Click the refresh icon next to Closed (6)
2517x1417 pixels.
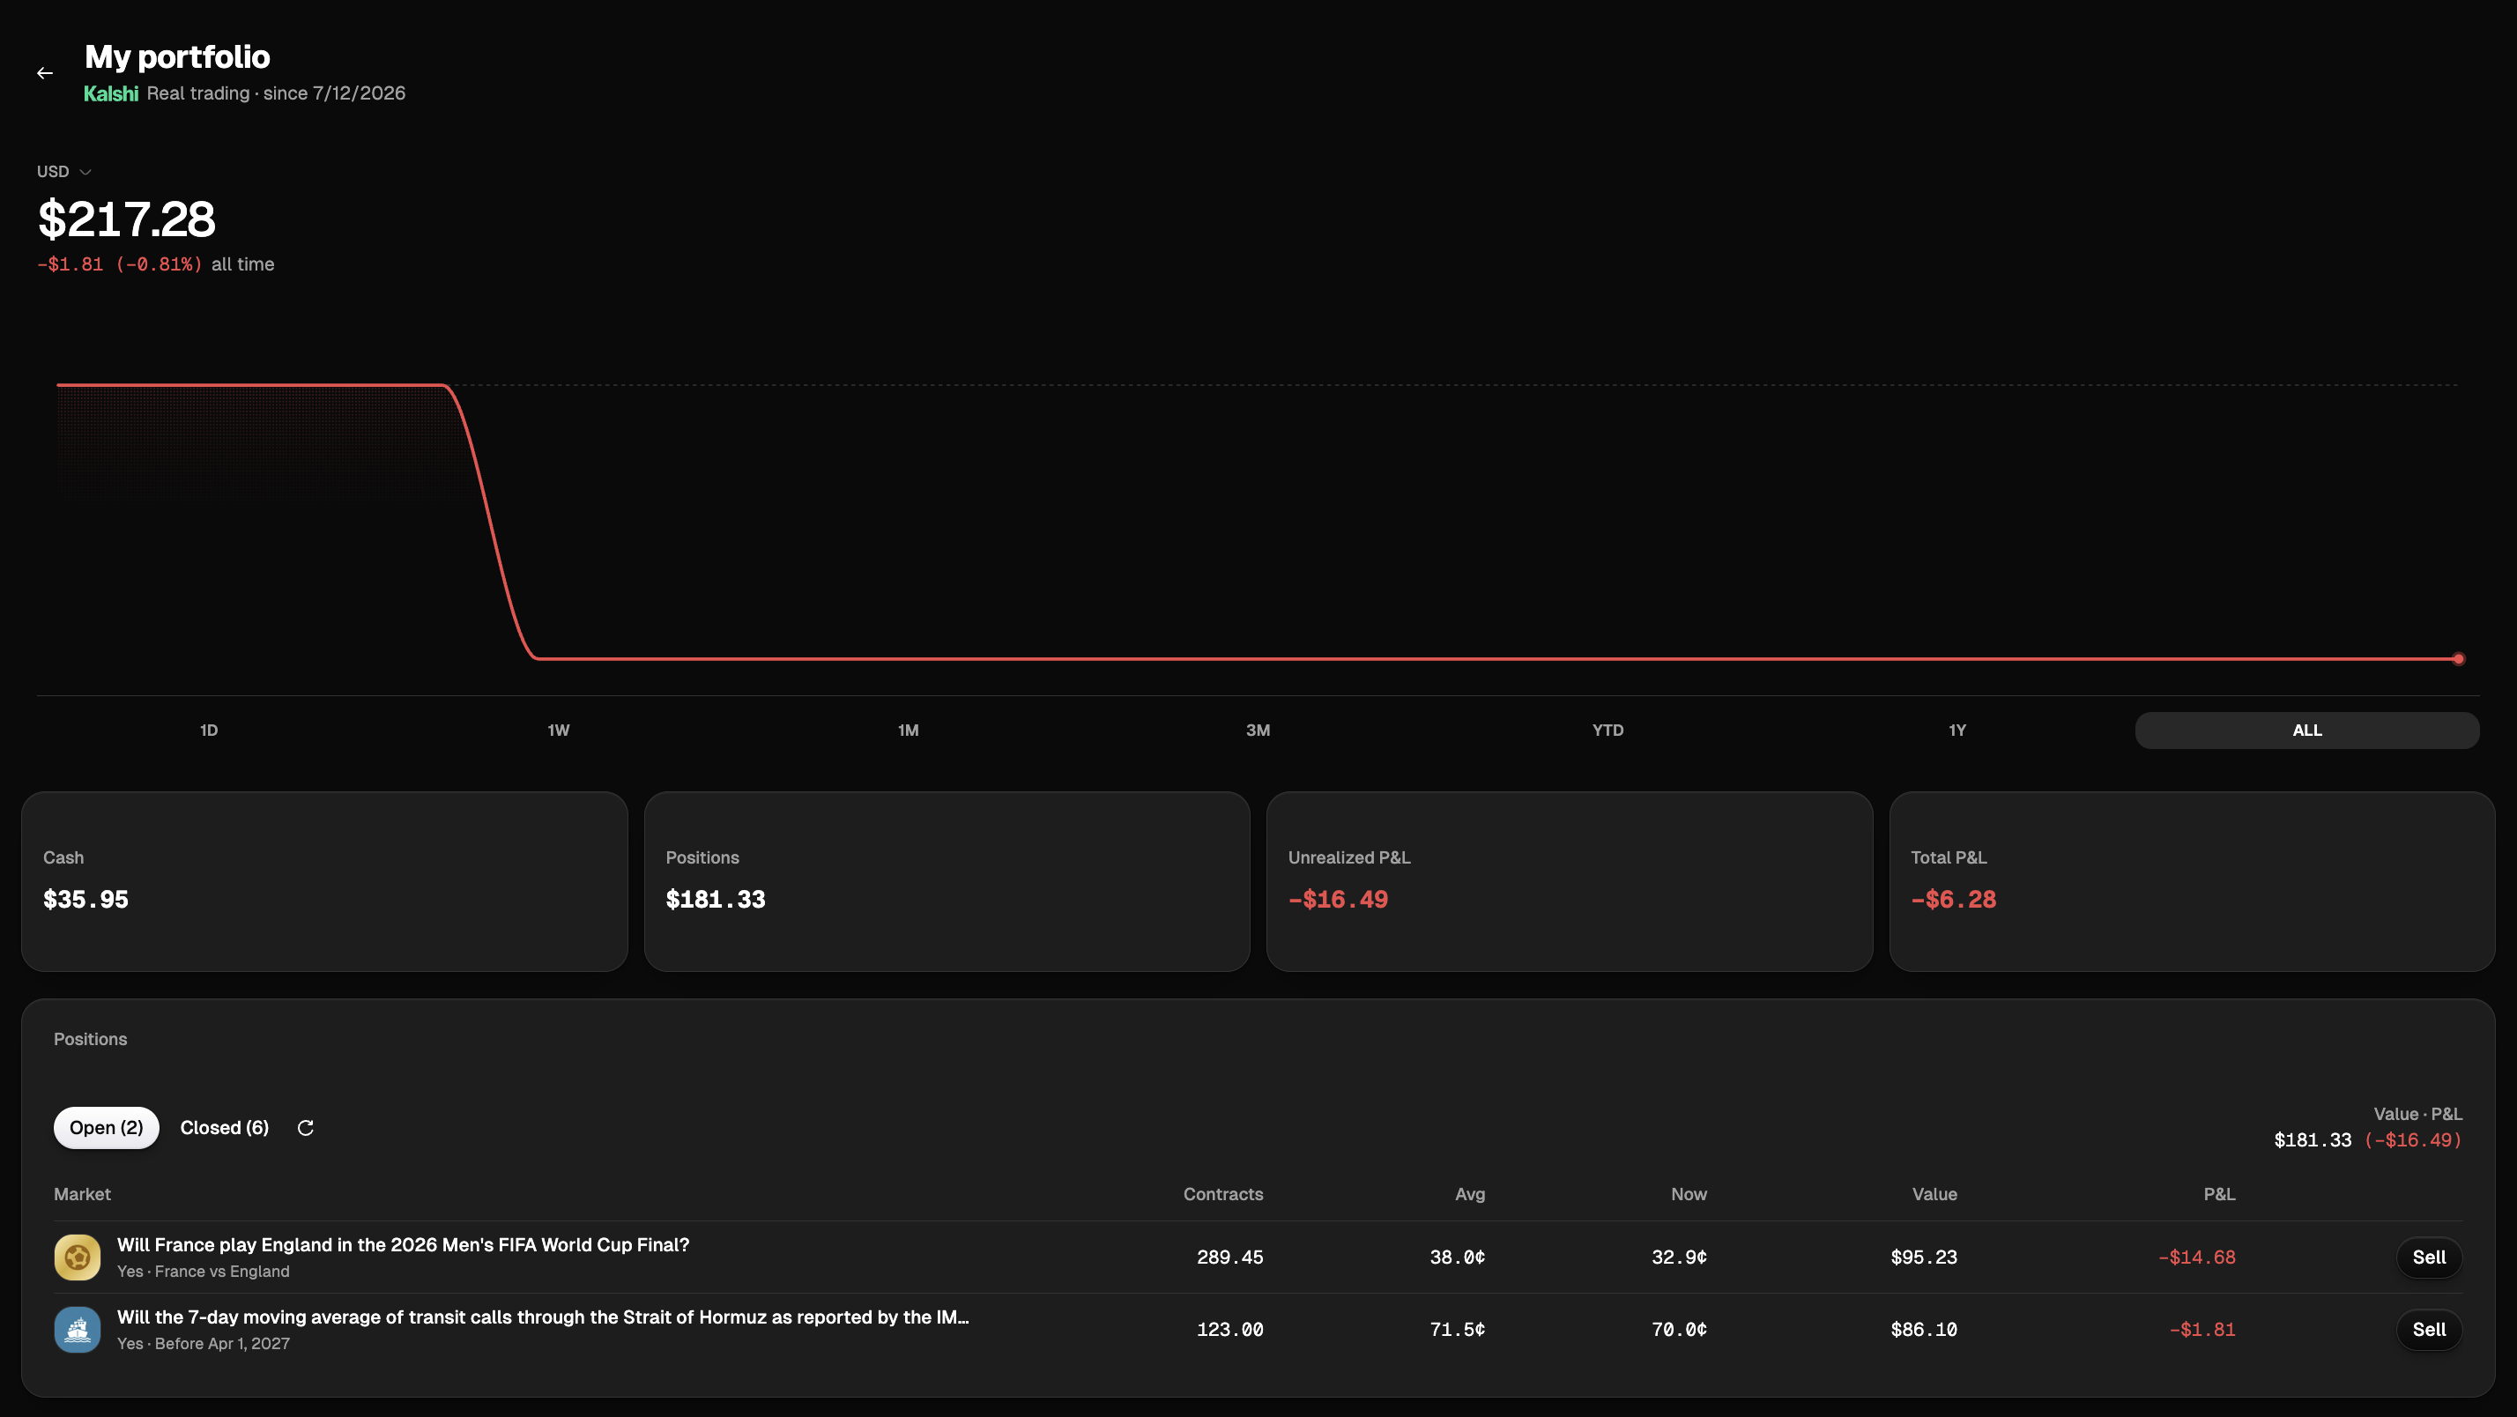tap(306, 1128)
